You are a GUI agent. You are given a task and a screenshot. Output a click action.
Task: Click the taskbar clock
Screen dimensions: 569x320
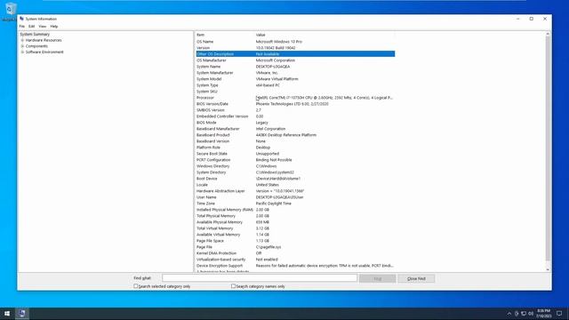coord(543,314)
